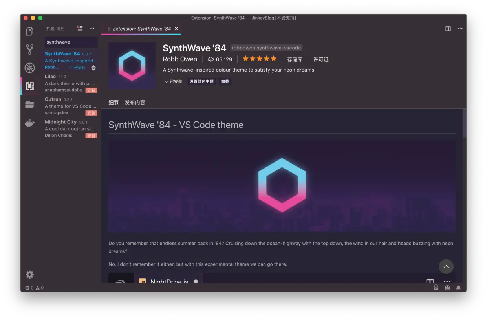Click the samrapdev publisher text
This screenshot has width=487, height=319.
57,113
